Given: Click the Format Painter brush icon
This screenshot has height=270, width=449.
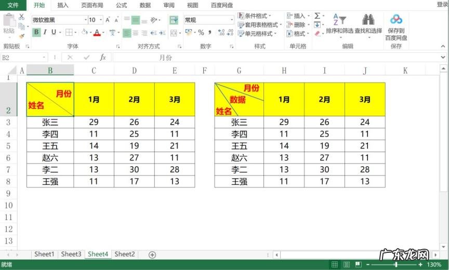Looking at the screenshot, I should point(21,36).
